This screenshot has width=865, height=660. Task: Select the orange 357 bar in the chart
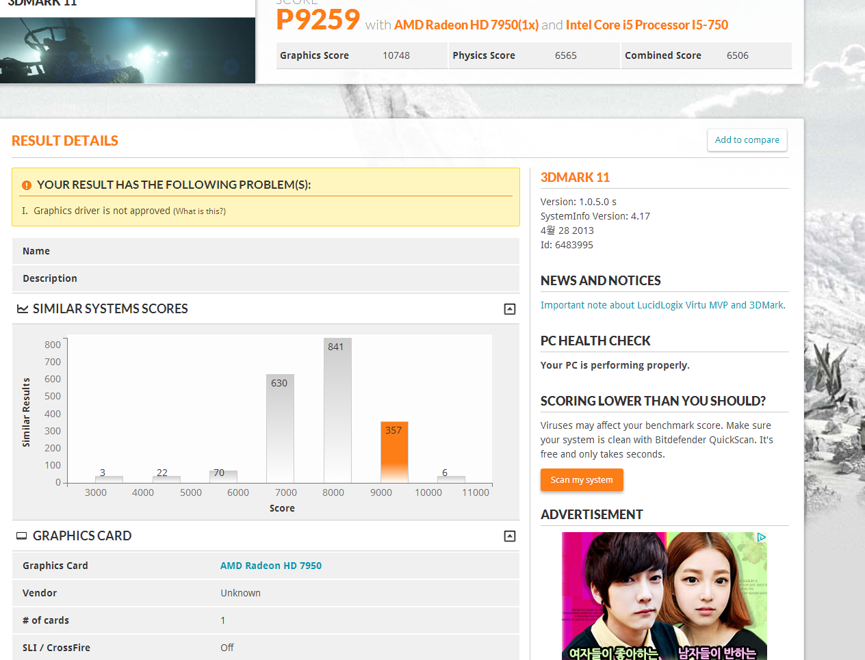[394, 453]
